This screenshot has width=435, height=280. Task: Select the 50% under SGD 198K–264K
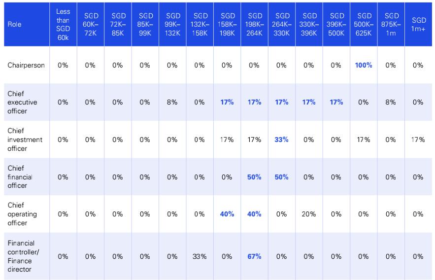[254, 177]
